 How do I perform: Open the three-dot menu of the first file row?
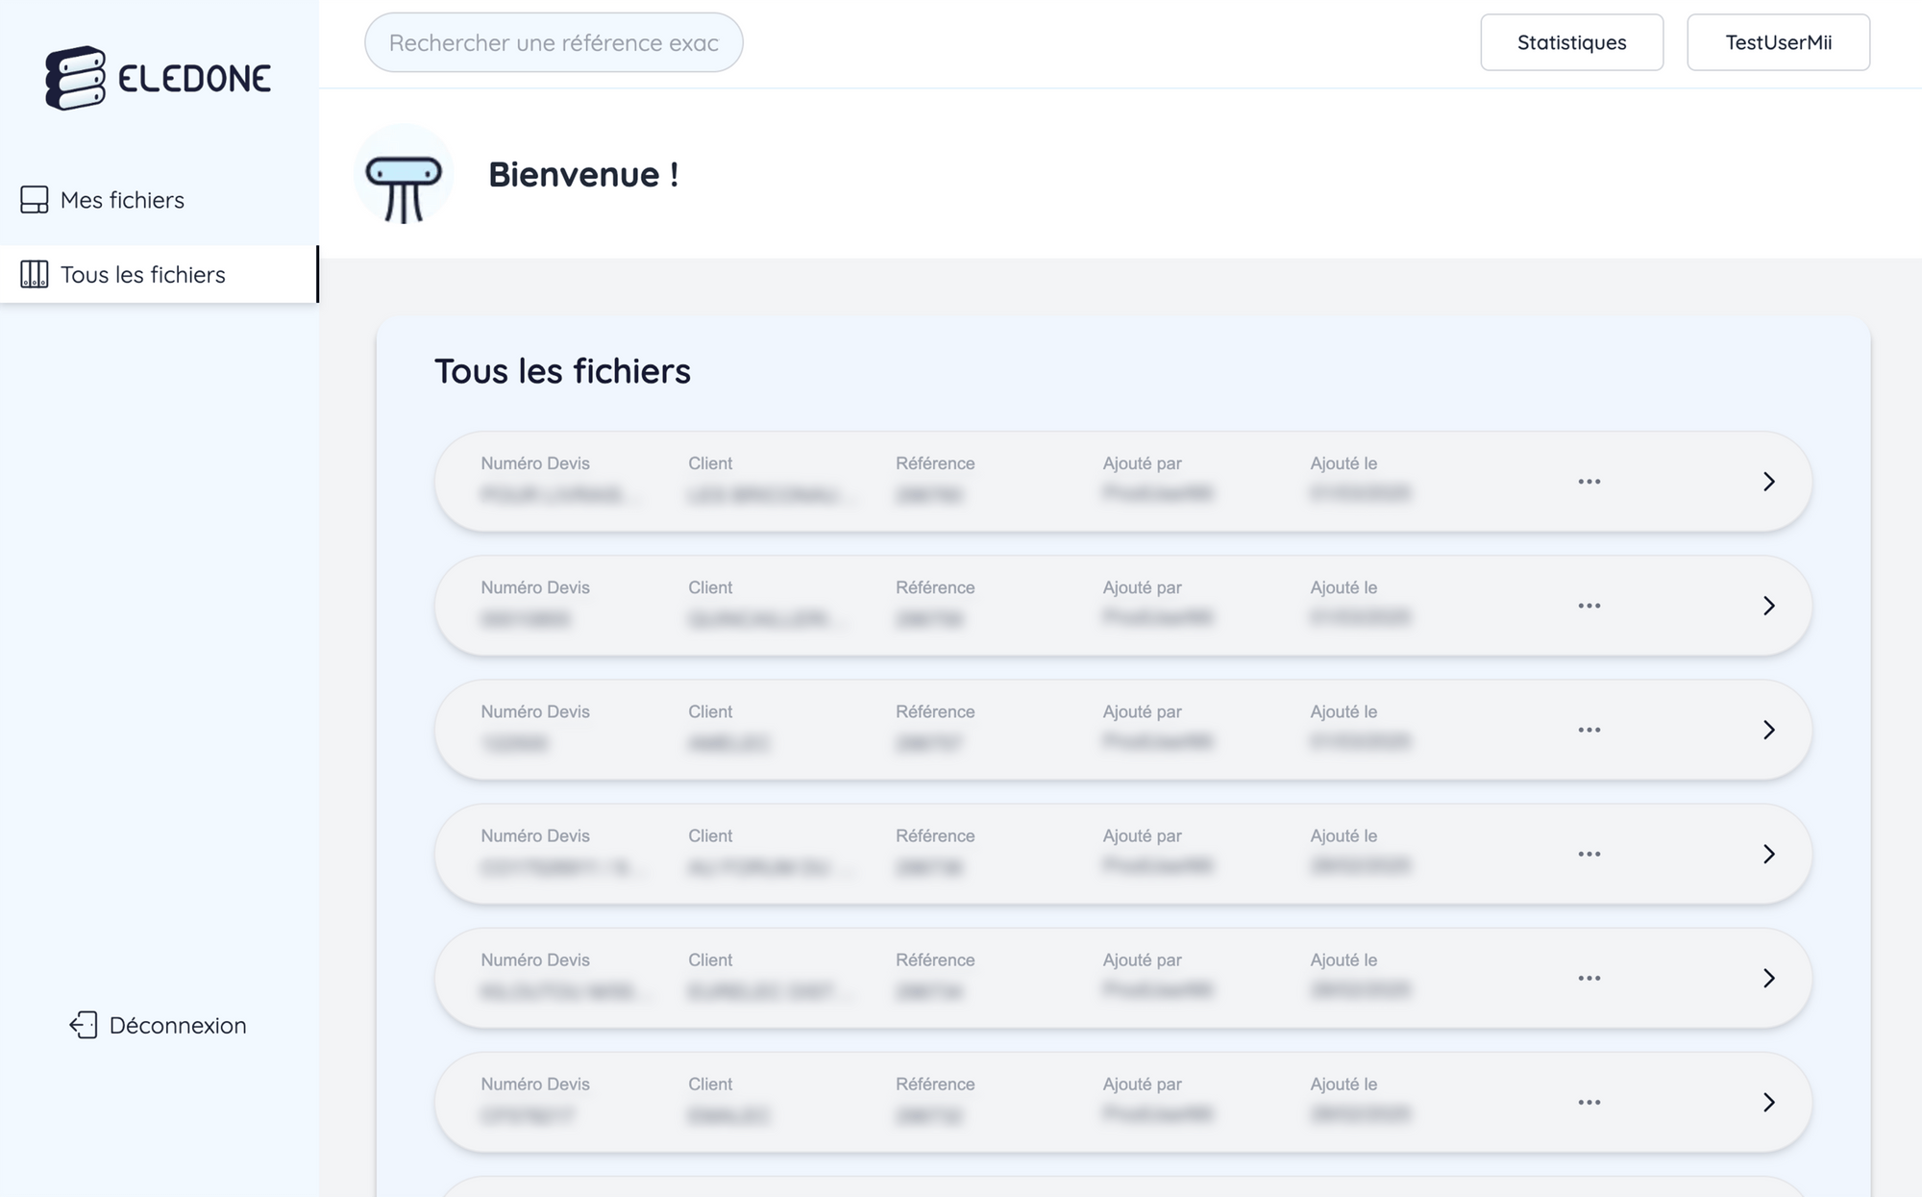(1589, 482)
